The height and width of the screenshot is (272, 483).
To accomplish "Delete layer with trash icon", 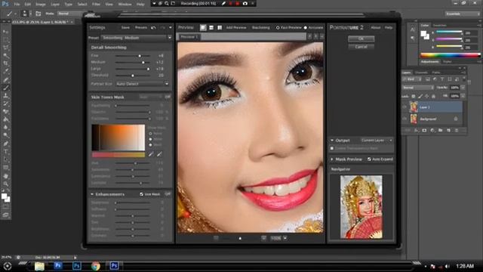I will click(x=457, y=131).
